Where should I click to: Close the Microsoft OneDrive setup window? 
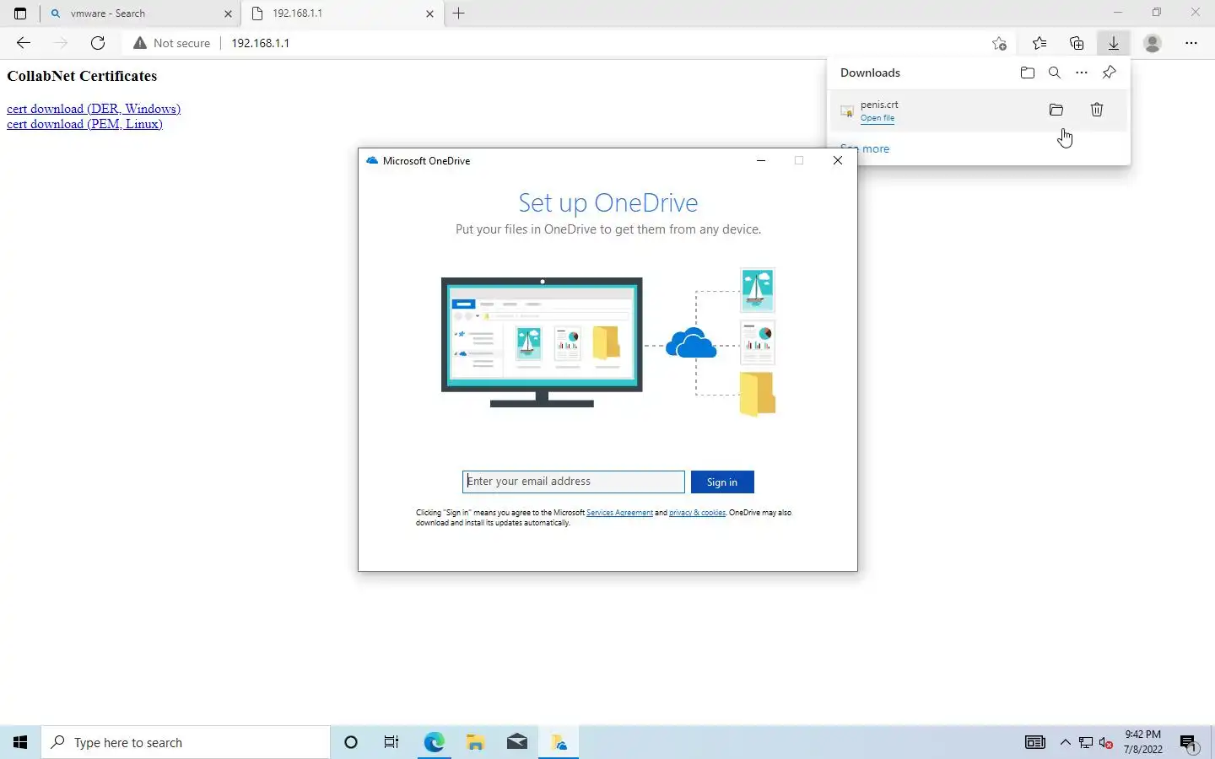point(838,160)
